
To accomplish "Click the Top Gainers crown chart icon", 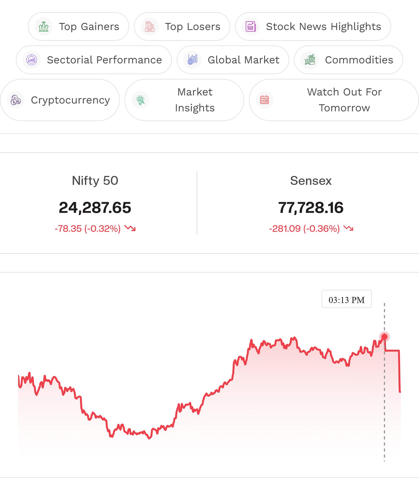I will [43, 27].
